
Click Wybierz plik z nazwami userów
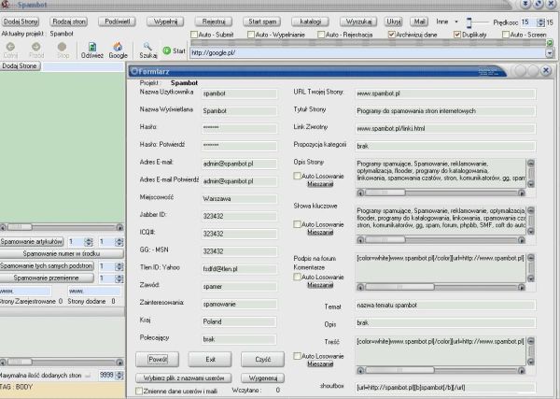[184, 378]
